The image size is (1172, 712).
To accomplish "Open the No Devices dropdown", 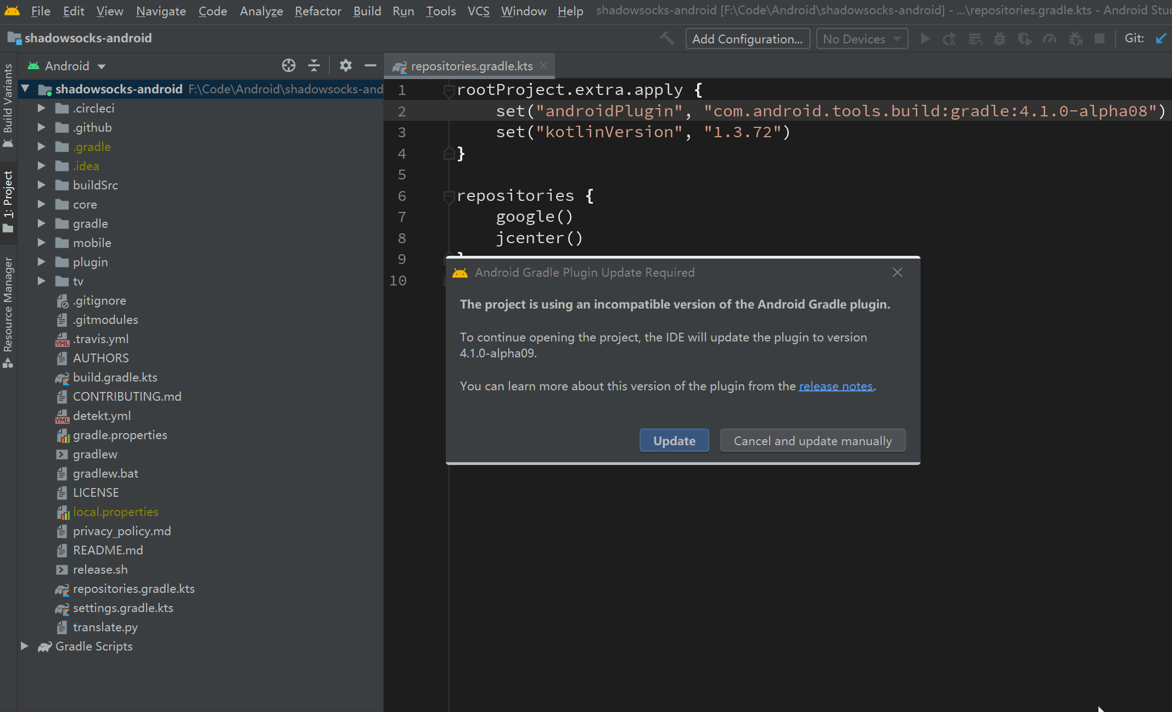I will [x=861, y=38].
